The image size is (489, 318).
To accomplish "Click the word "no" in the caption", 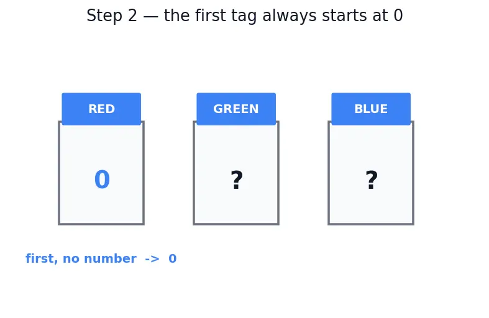I will 71,259.
